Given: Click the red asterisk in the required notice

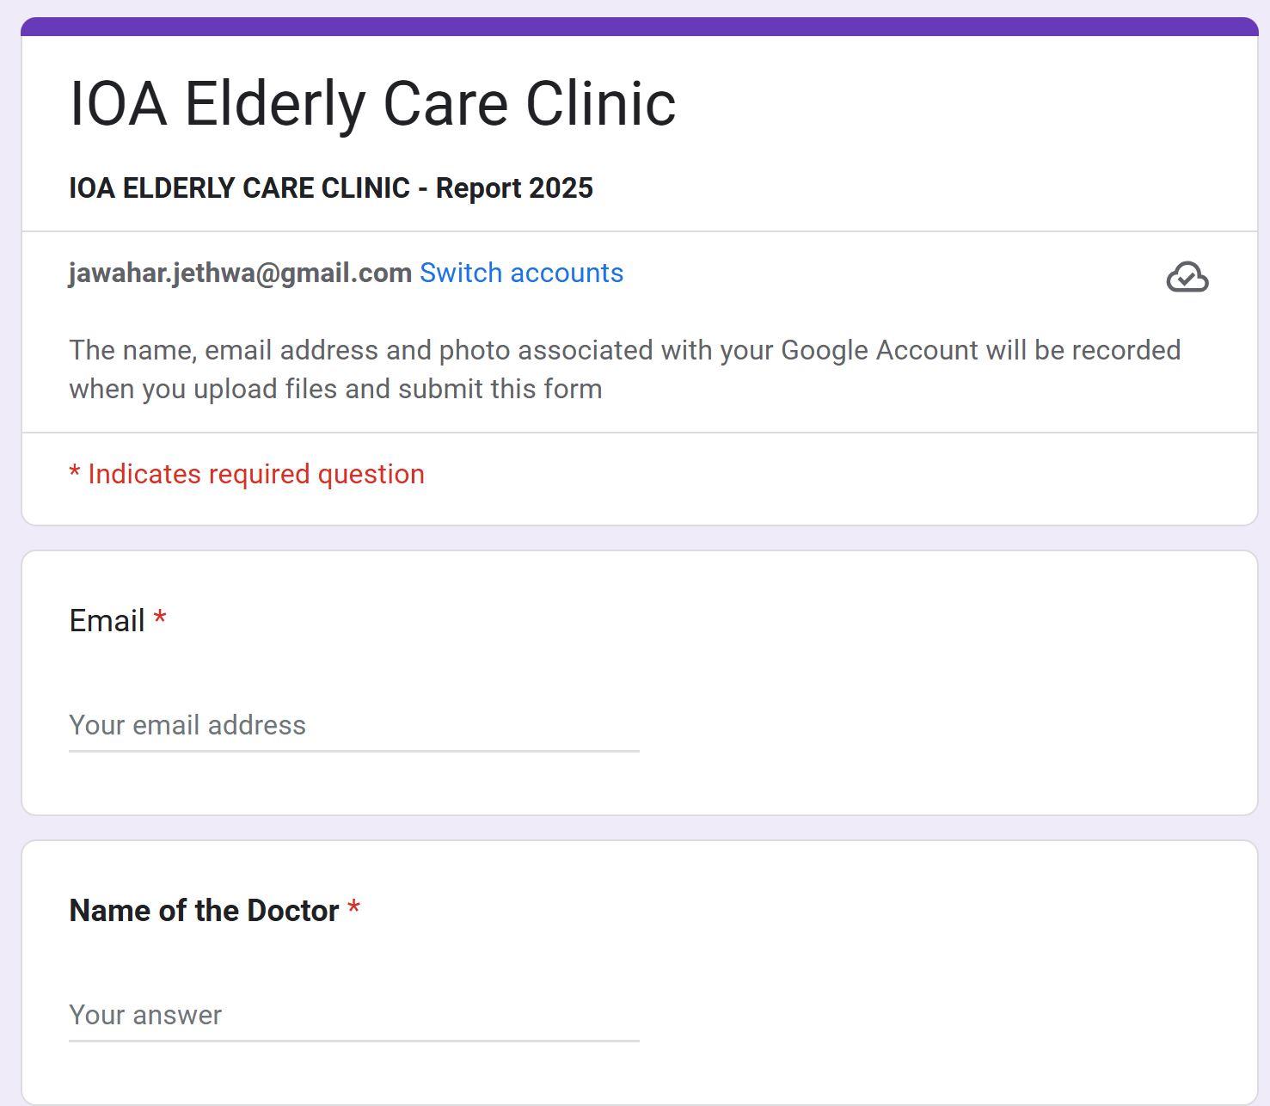Looking at the screenshot, I should pos(75,472).
